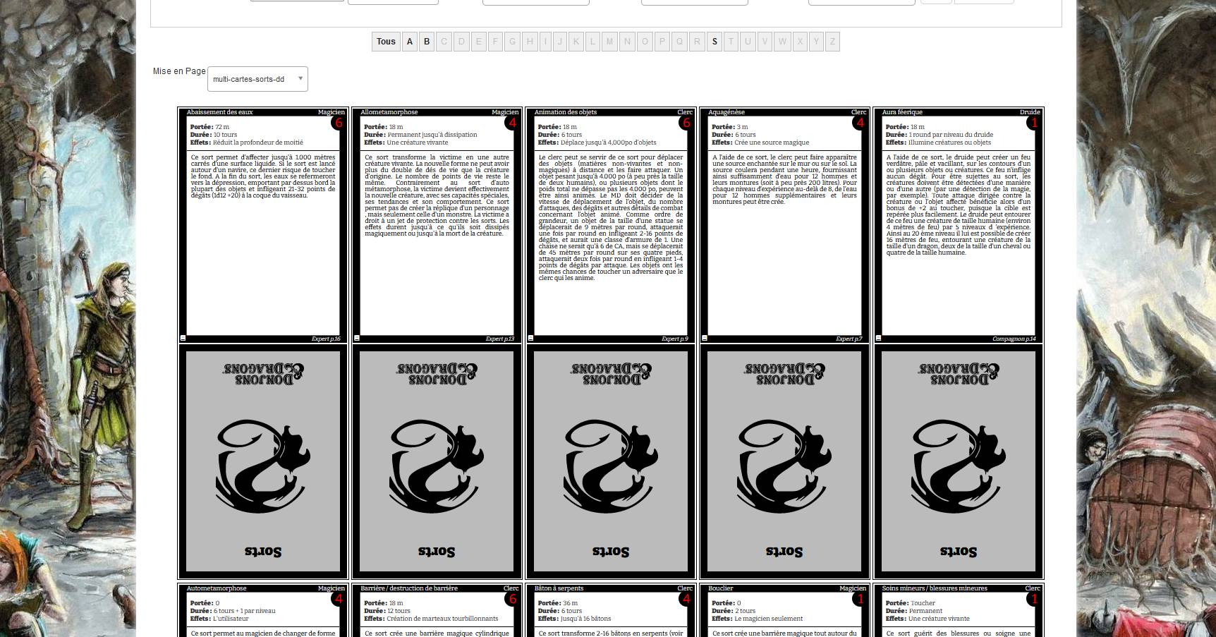Click 'Création de marteaux tourbillonnants' effect text
The image size is (1216, 637).
[442, 619]
